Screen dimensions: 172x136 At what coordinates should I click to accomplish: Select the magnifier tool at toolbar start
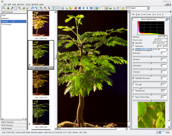(x=4, y=8)
